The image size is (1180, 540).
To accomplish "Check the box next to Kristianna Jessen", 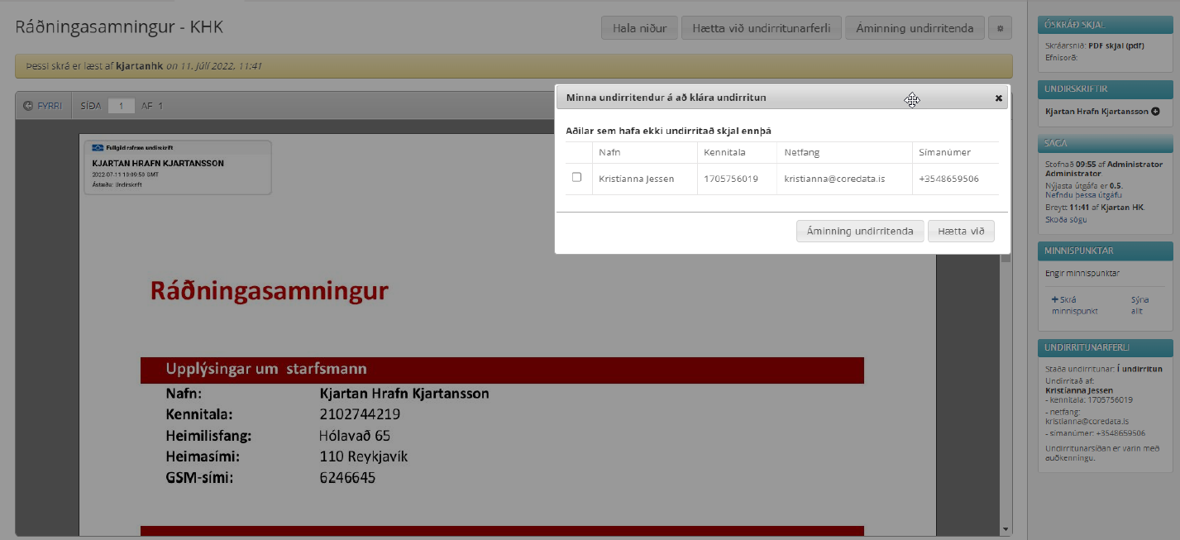I will point(577,178).
